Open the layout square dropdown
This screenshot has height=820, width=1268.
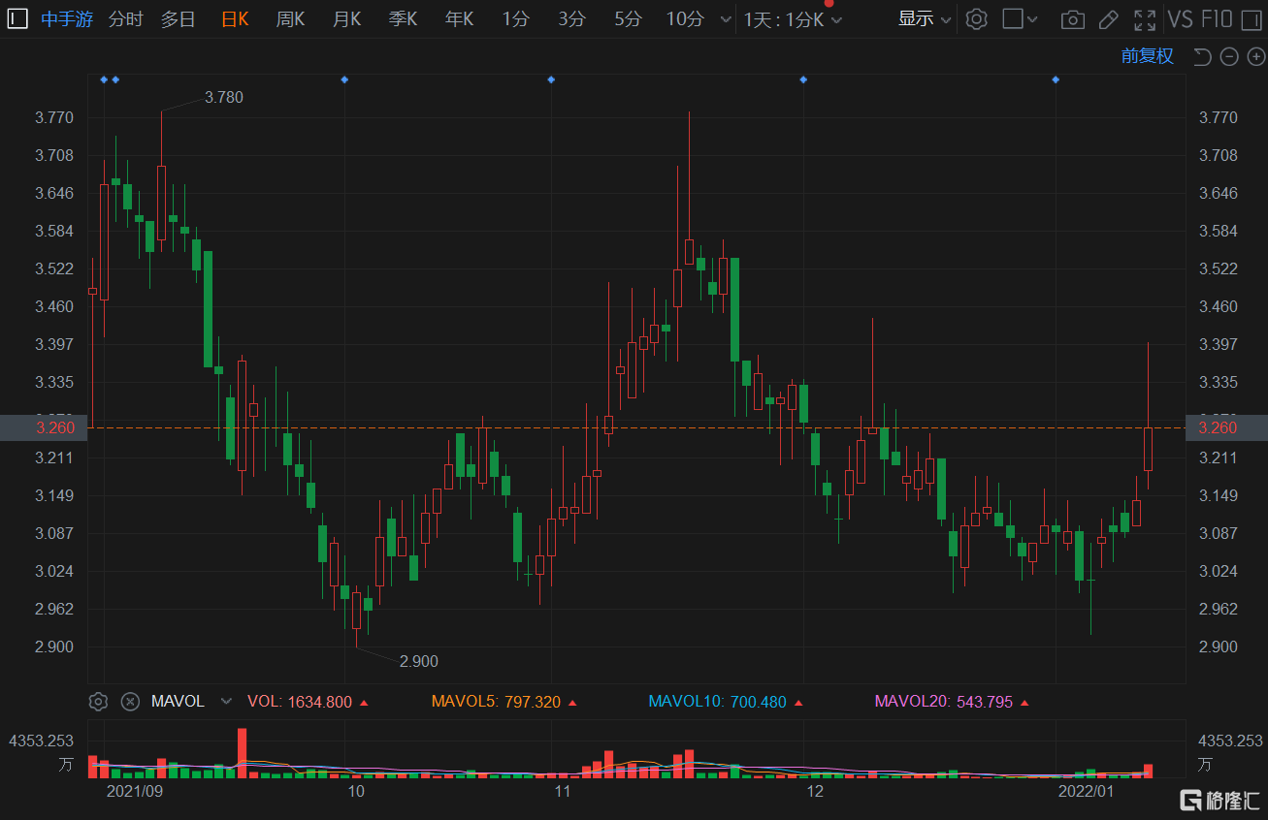point(1019,19)
